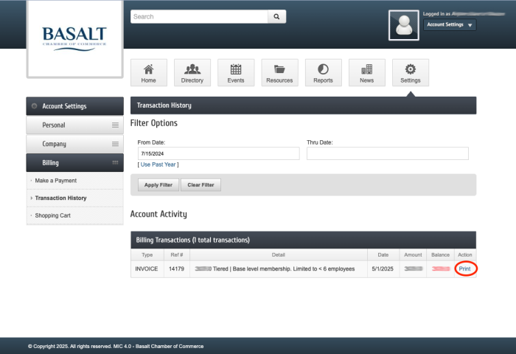
Task: Open the Account Settings dropdown
Action: point(449,24)
